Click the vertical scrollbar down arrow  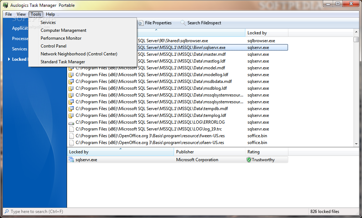[356, 144]
